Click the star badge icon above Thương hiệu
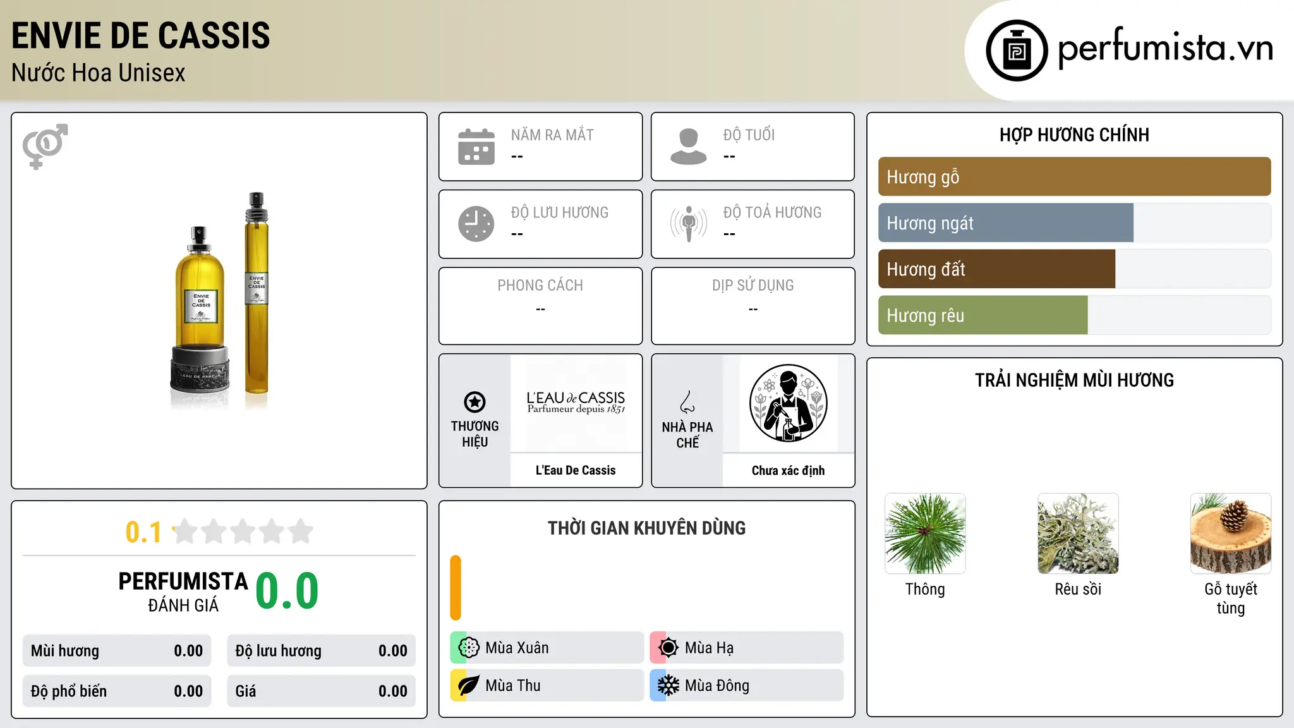The width and height of the screenshot is (1294, 728). [x=475, y=402]
